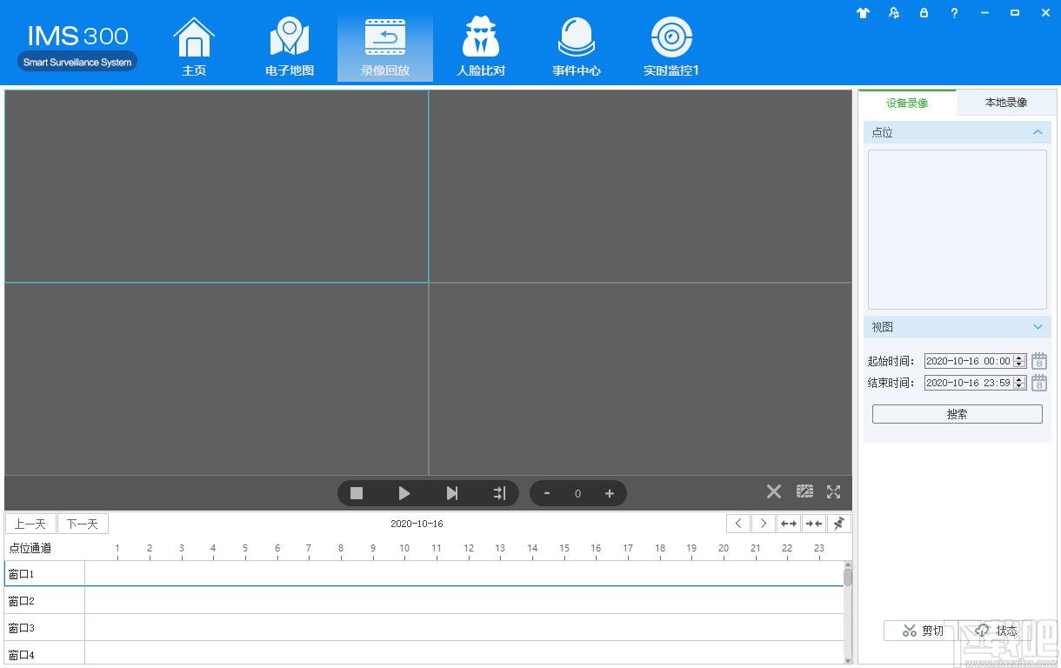The height and width of the screenshot is (668, 1061).
Task: Increase playback speed with the plus button
Action: pyautogui.click(x=610, y=493)
